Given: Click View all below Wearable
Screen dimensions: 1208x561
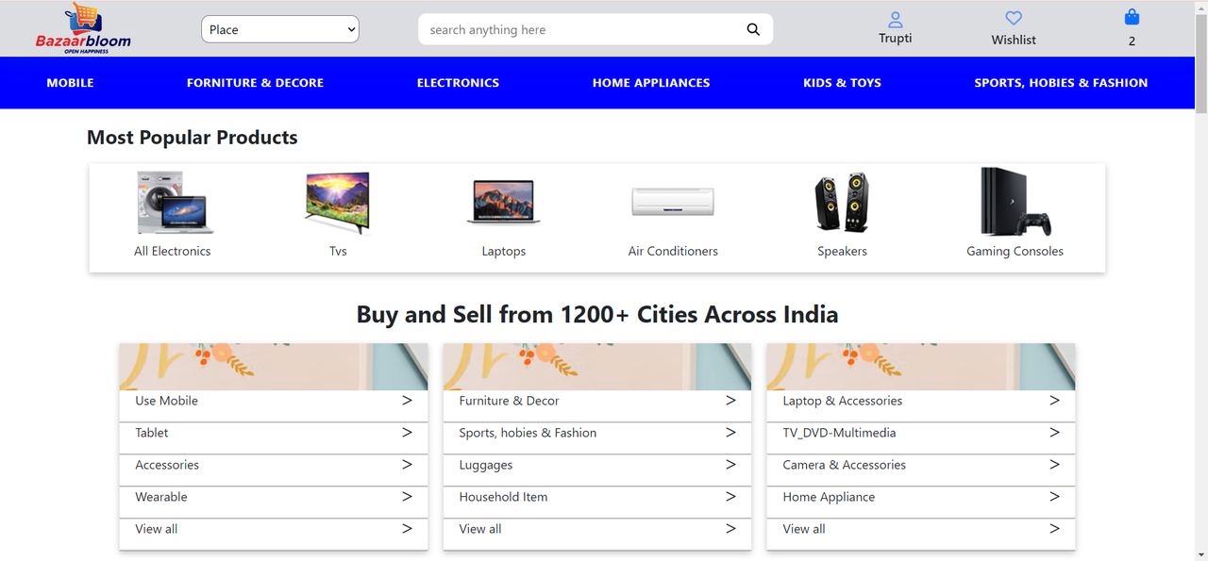Looking at the screenshot, I should point(156,529).
